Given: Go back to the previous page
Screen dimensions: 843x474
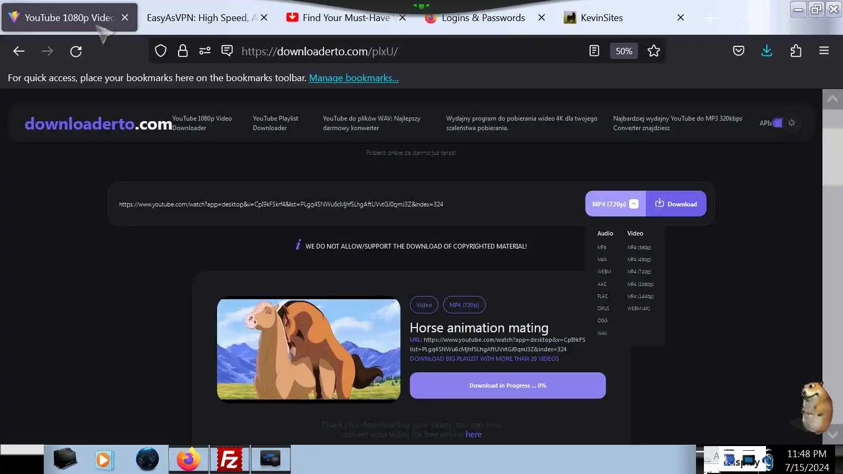Looking at the screenshot, I should point(19,51).
